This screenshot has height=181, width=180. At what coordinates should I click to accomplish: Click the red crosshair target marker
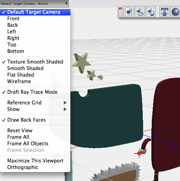[x=139, y=154]
